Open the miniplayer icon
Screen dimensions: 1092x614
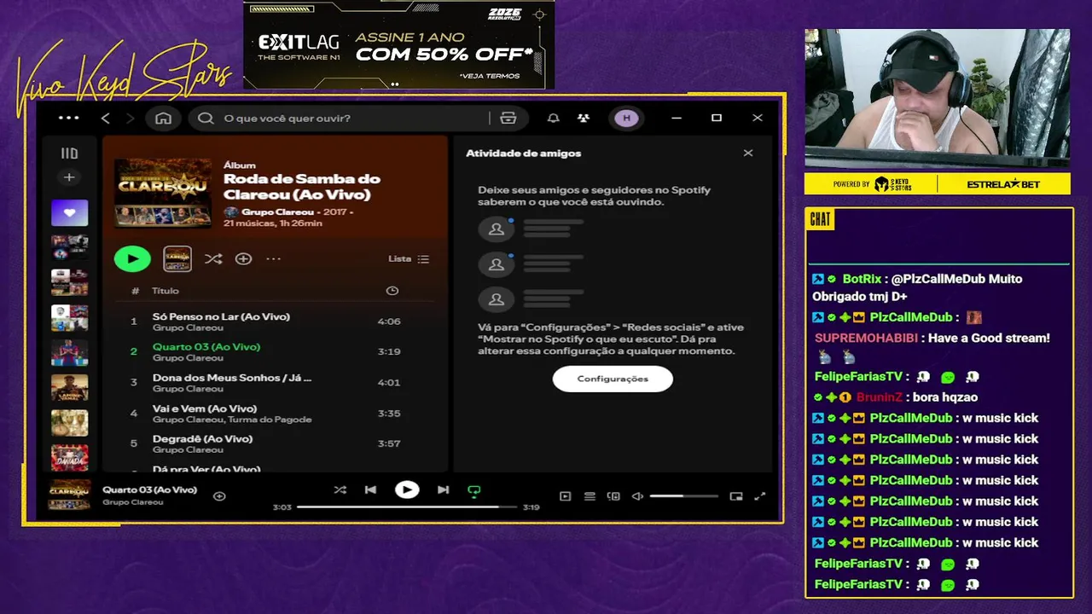736,495
